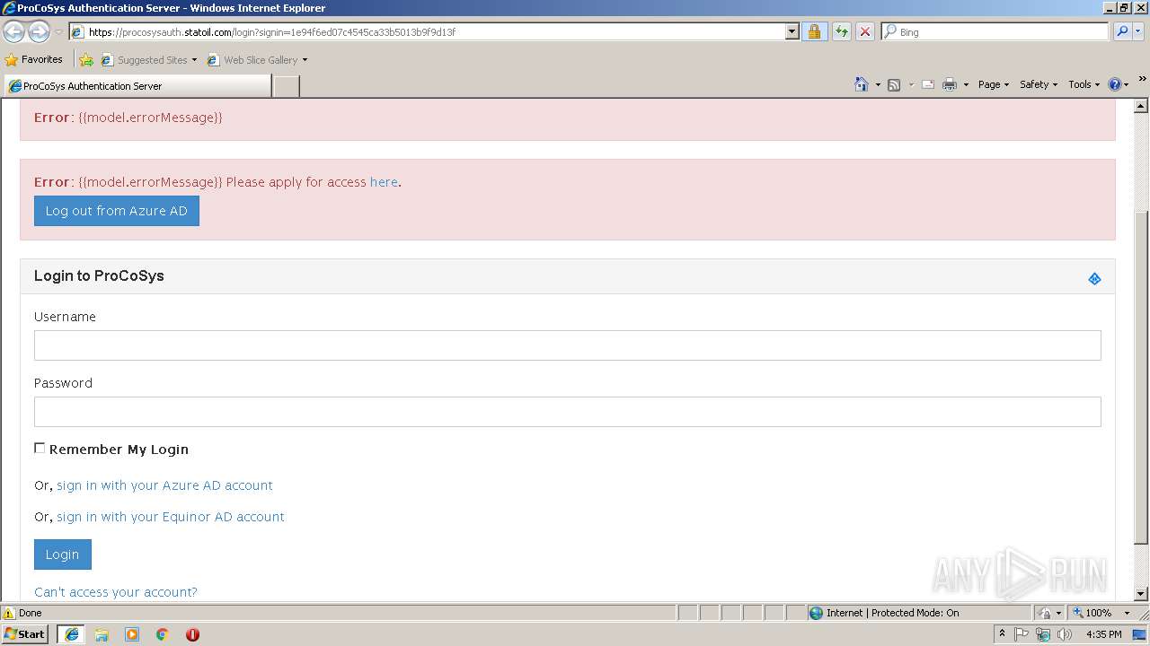The height and width of the screenshot is (646, 1150).
Task: Click the Done status bar warning icon
Action: (9, 613)
